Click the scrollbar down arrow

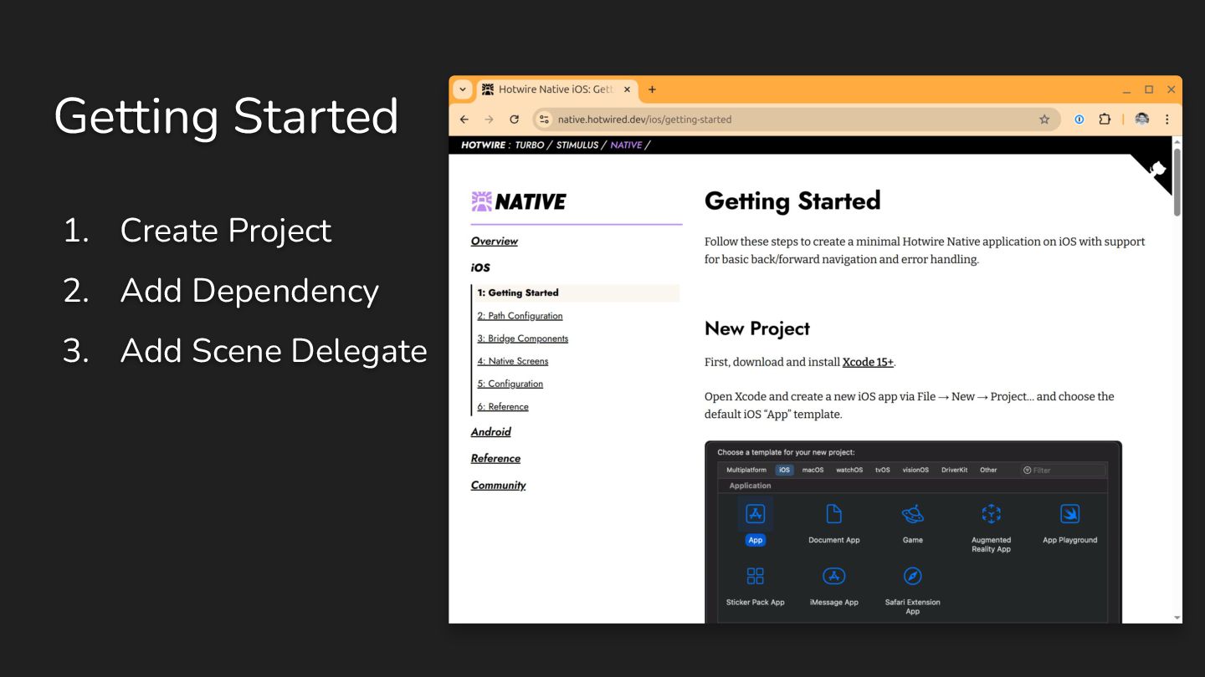pyautogui.click(x=1177, y=618)
